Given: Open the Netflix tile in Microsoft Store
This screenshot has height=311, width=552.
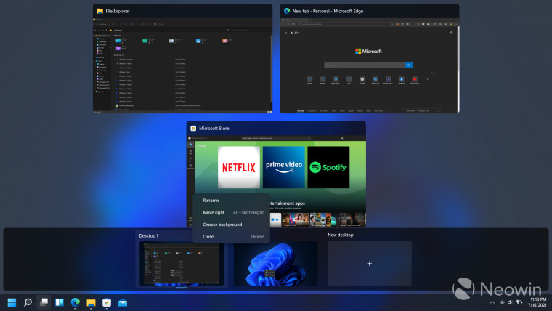Looking at the screenshot, I should tap(239, 167).
